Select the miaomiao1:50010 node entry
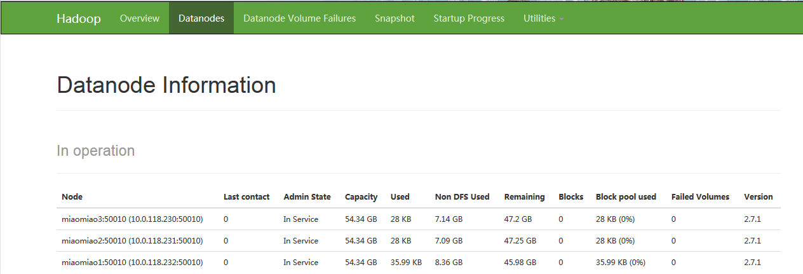The height and width of the screenshot is (274, 803). [x=132, y=263]
